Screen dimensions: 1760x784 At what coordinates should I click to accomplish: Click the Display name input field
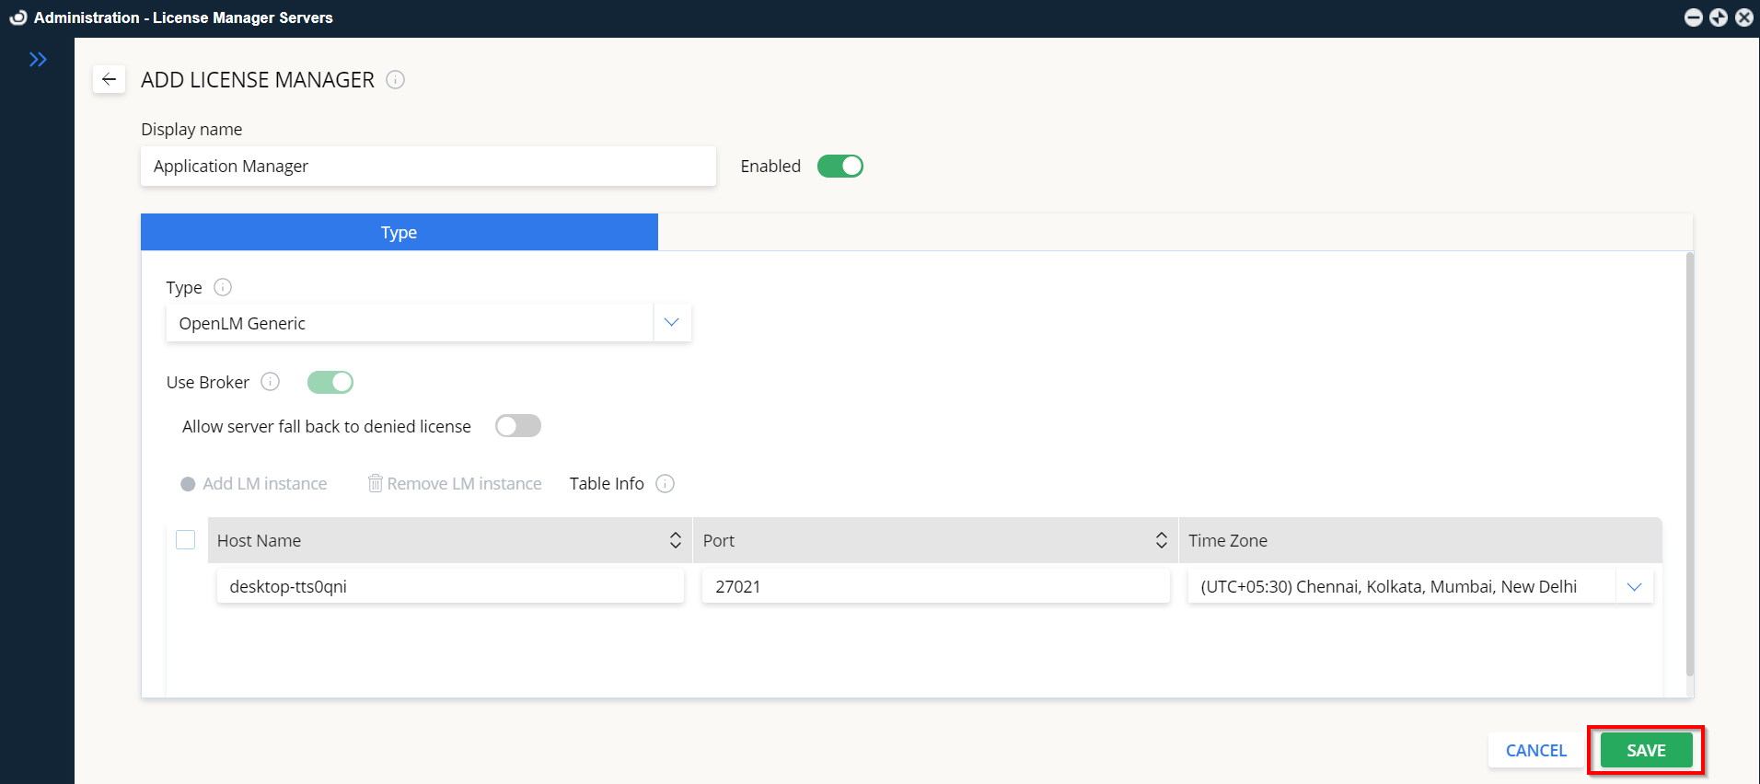428,167
